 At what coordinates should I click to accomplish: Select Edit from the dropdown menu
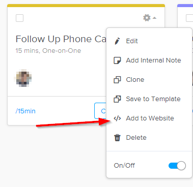tap(132, 41)
